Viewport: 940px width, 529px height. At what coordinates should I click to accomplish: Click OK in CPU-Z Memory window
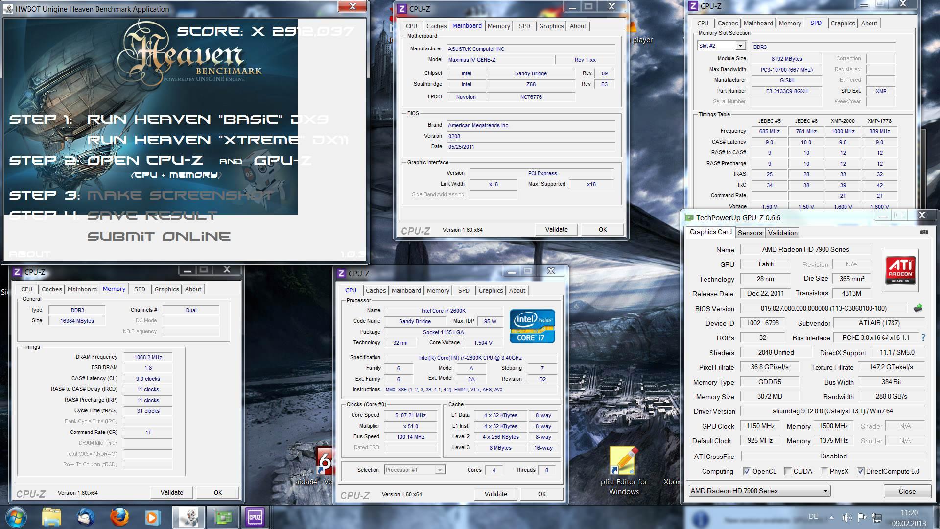[218, 493]
